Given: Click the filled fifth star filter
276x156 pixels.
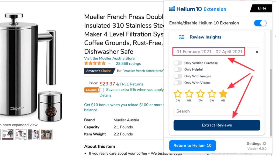Looking at the screenshot, I should pos(223,94).
